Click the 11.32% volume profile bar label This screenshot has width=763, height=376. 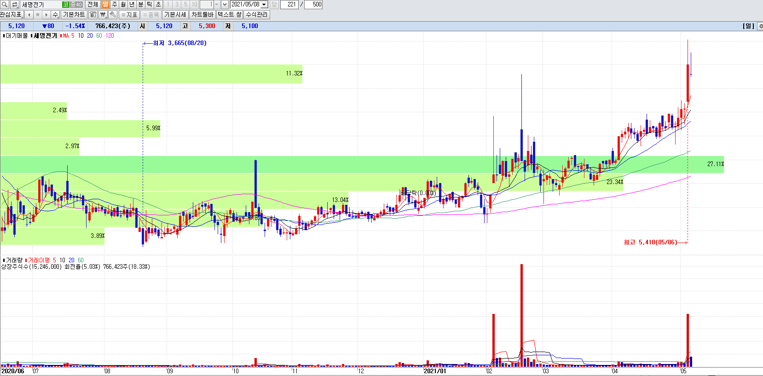(294, 73)
